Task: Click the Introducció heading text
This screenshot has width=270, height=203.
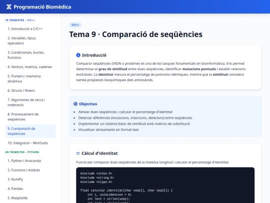Action: click(x=94, y=55)
